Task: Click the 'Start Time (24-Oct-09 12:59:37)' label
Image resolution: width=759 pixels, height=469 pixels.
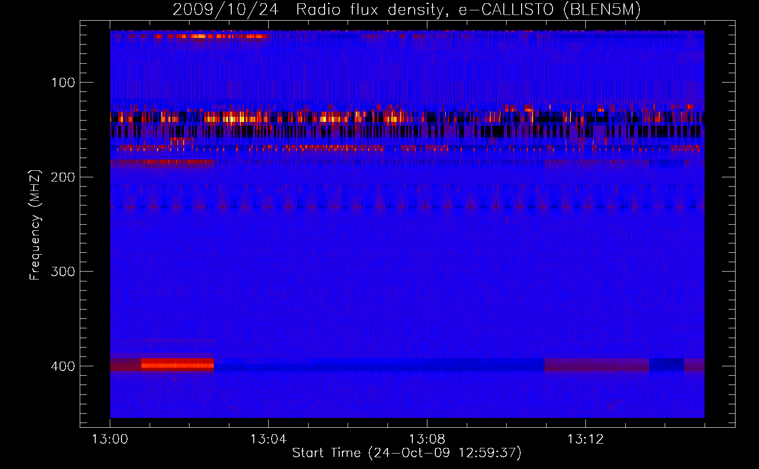Action: 407,453
